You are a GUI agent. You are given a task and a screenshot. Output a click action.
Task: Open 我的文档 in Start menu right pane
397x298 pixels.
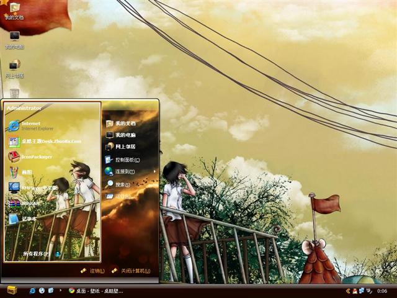(120, 124)
